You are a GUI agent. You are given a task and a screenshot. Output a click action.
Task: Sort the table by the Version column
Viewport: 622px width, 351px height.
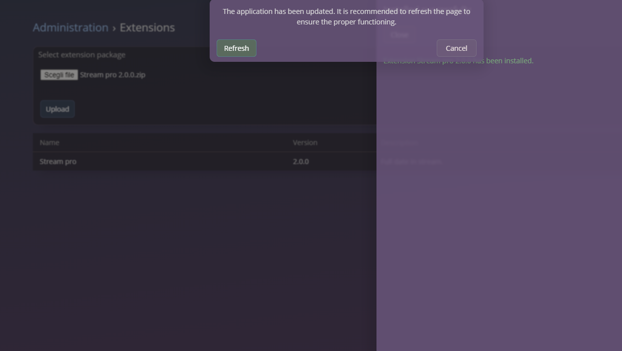coord(305,142)
